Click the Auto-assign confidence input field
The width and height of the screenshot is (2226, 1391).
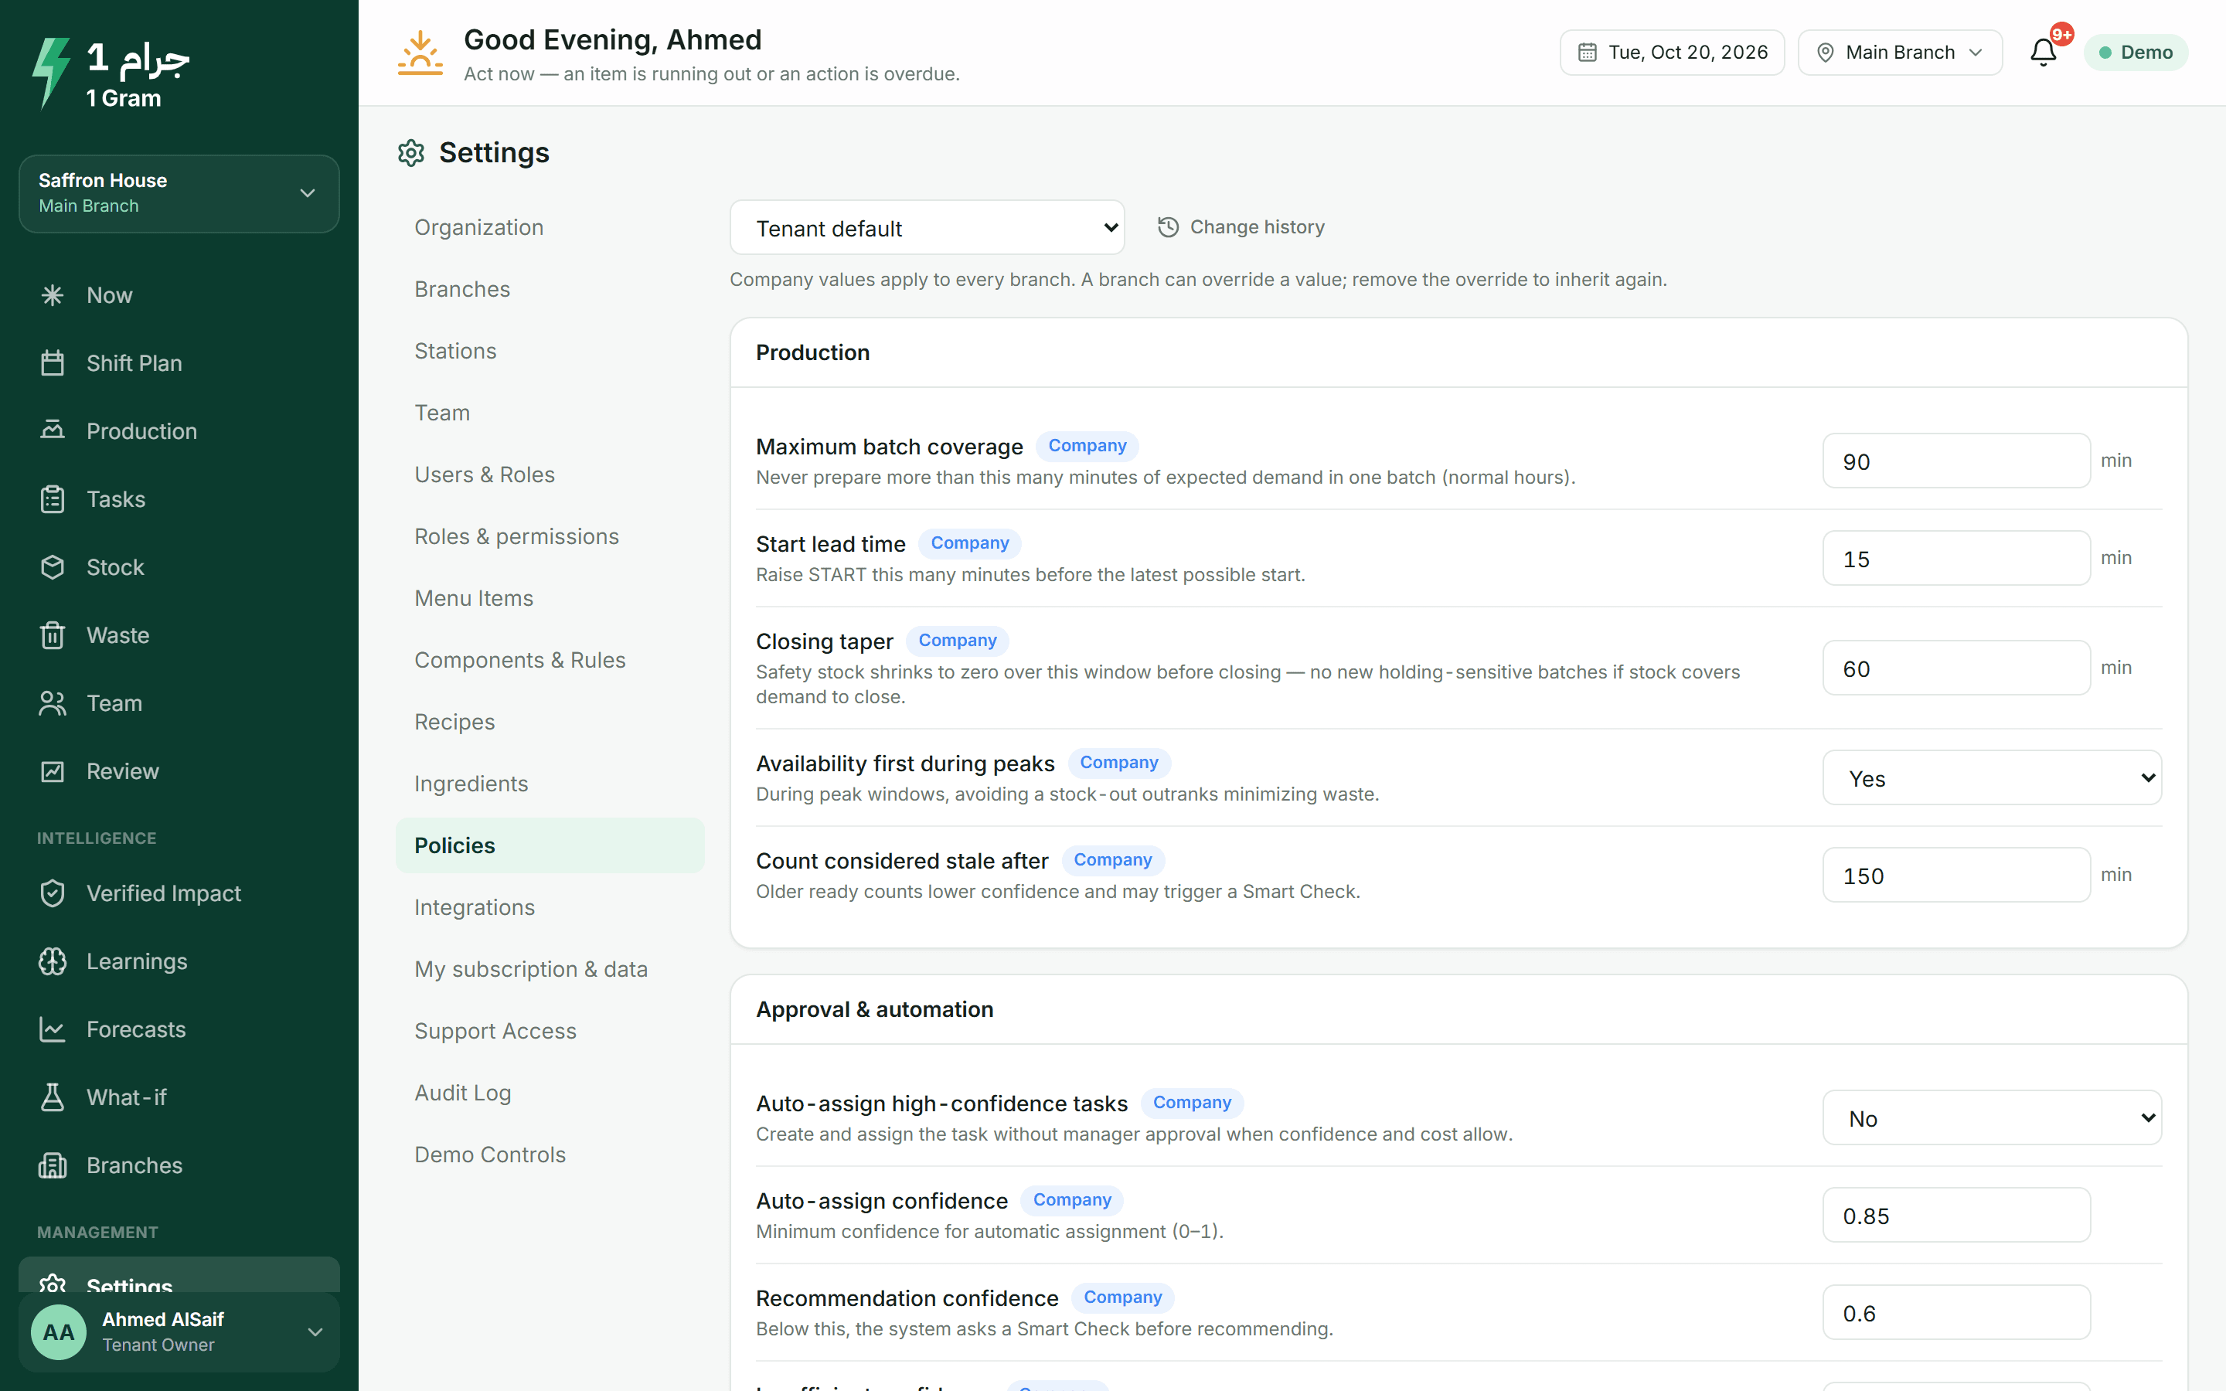click(x=1955, y=1216)
